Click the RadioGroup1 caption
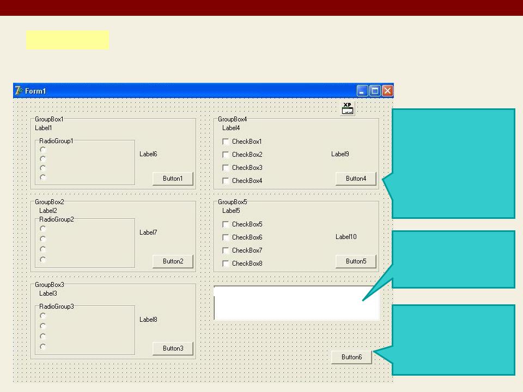The width and height of the screenshot is (523, 392). 56,141
